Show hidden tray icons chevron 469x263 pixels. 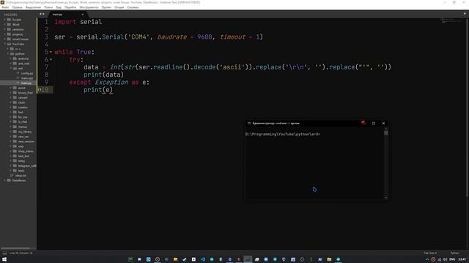pyautogui.click(x=427, y=259)
